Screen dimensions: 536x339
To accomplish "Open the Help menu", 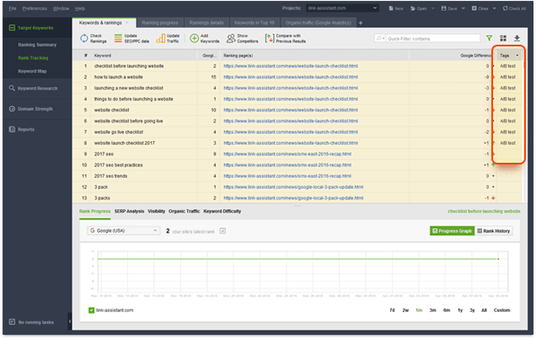I will pos(80,8).
